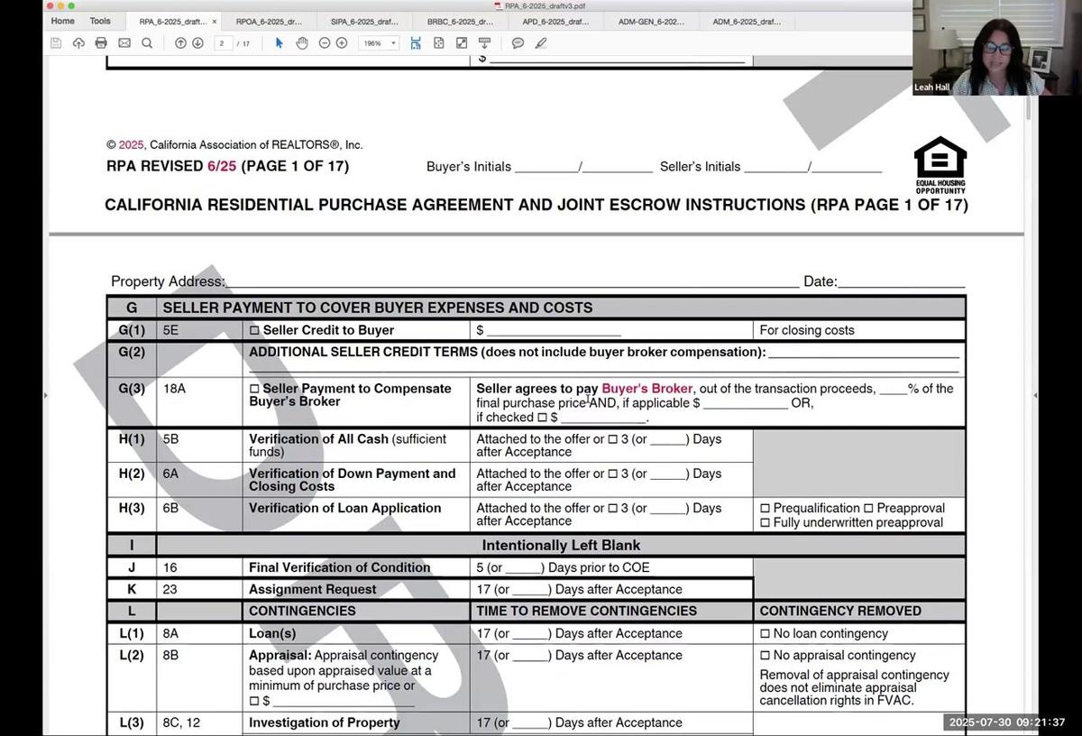Close the RPA_6-2025 draft tab
This screenshot has height=736, width=1082.
(x=214, y=21)
